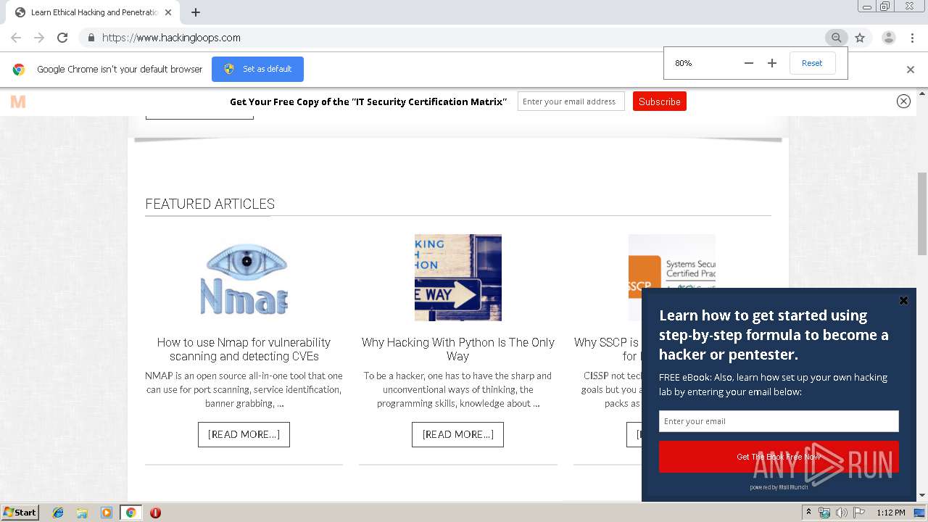Click scrollbar down arrow

point(922,496)
